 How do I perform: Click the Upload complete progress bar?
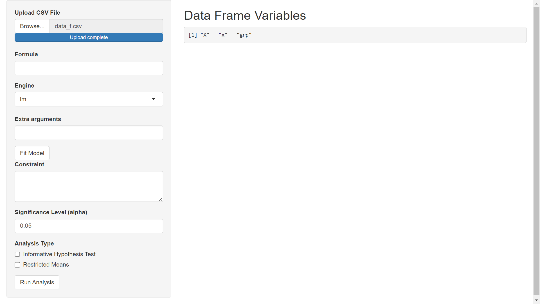click(89, 37)
